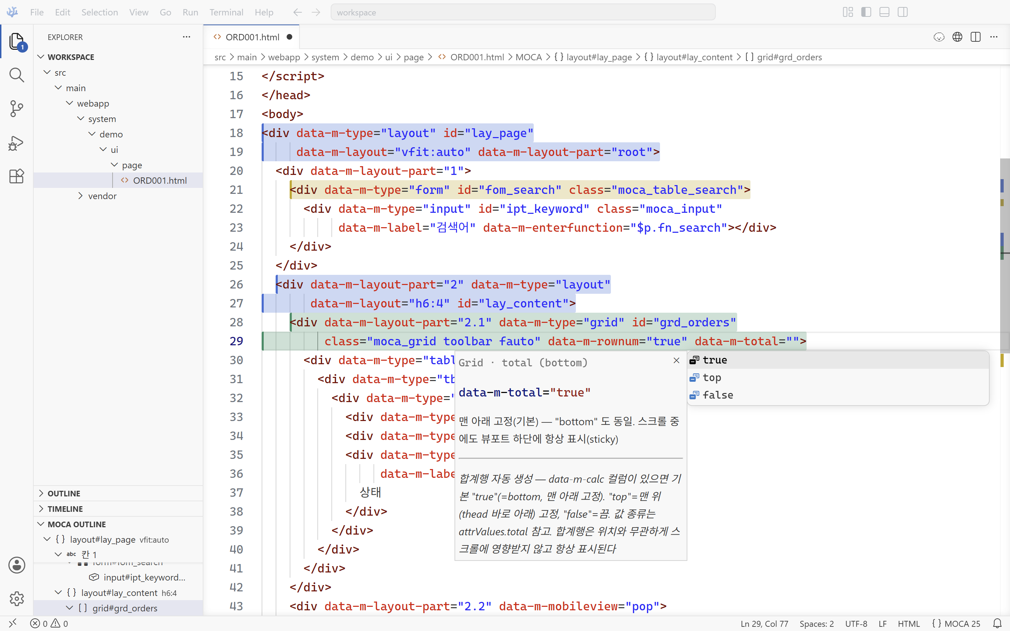Click the editor vertical scrollbar

pos(1005,256)
